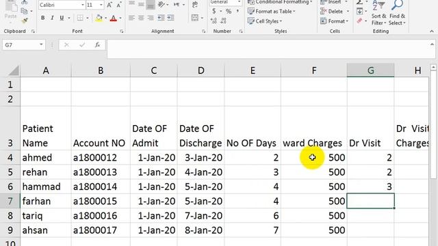Toggle Italic formatting
Viewport: 438px width, 246px height.
(x=52, y=18)
